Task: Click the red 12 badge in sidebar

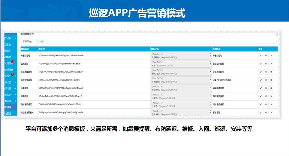Action: (x=12, y=62)
